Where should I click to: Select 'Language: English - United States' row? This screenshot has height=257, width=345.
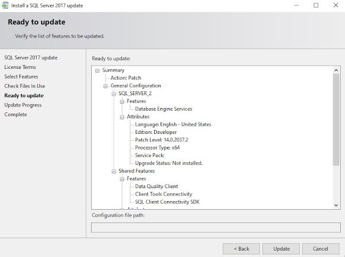click(x=173, y=124)
